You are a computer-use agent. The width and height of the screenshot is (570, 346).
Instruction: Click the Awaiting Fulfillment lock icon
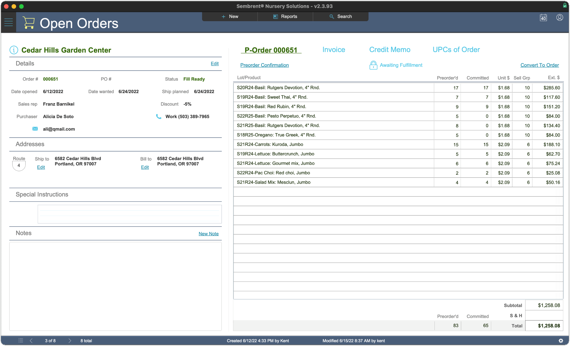(373, 65)
